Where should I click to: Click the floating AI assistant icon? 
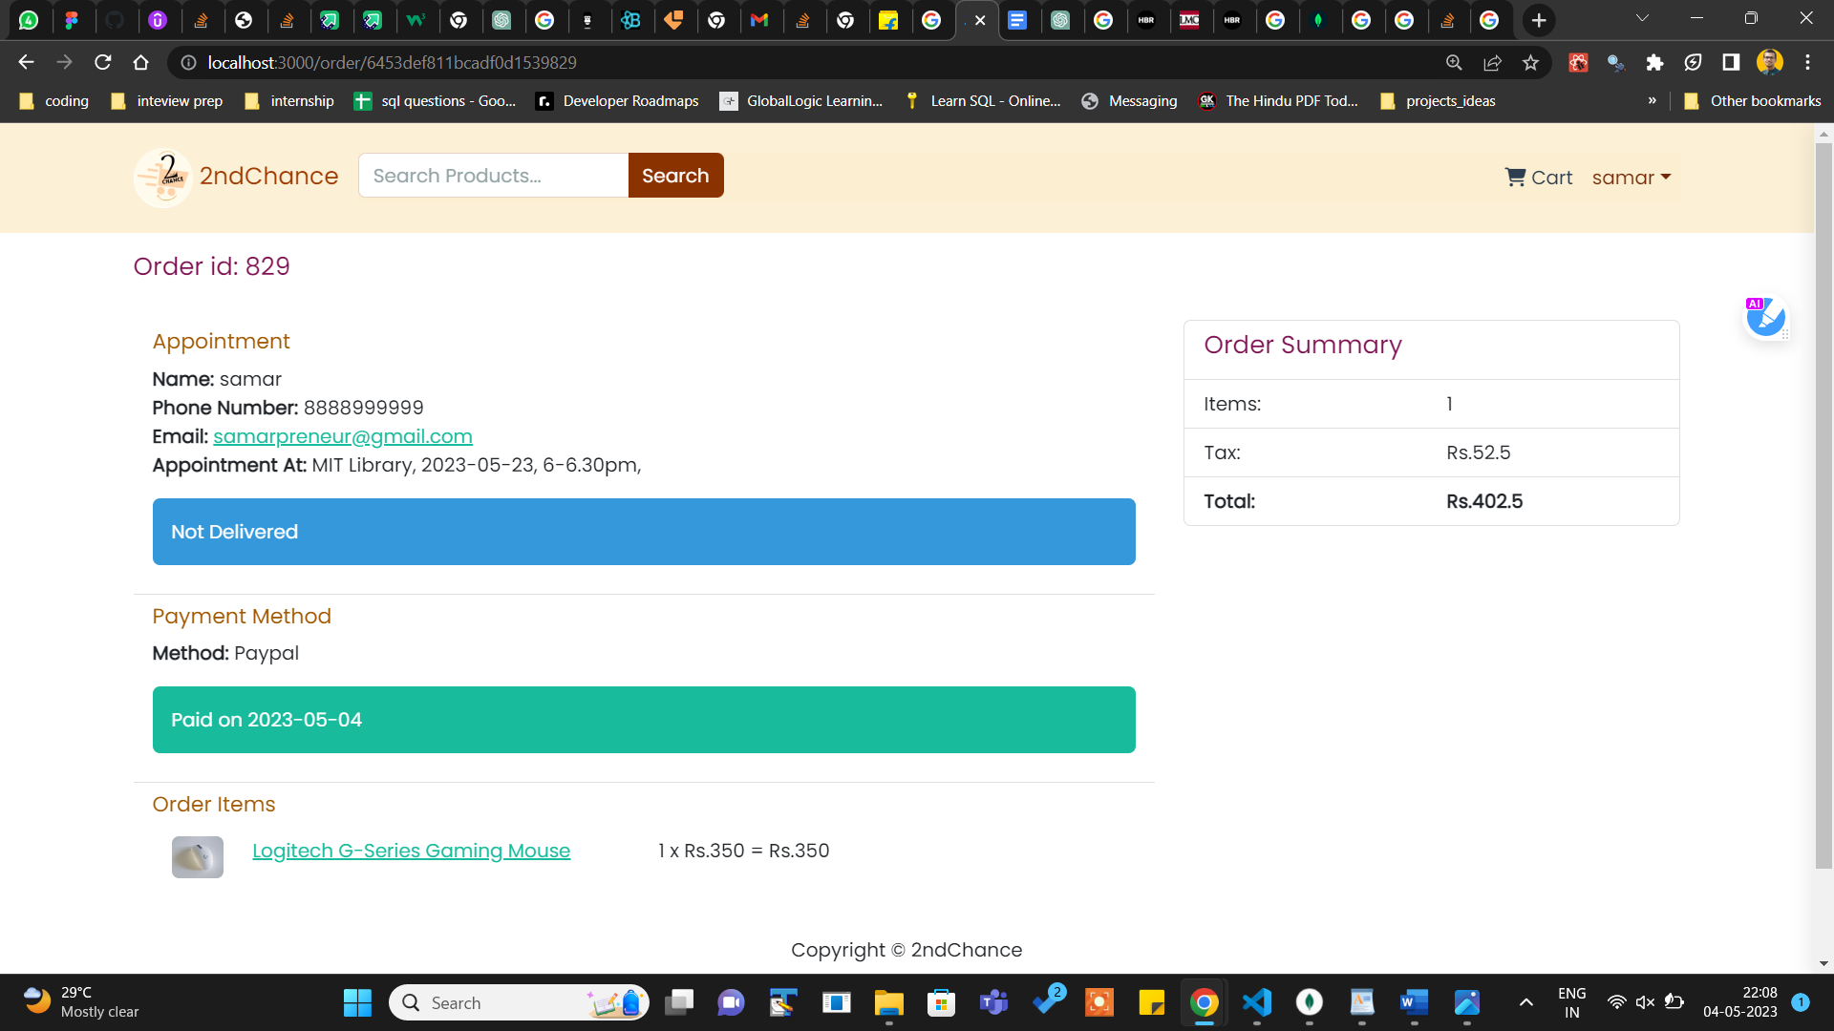pos(1765,317)
